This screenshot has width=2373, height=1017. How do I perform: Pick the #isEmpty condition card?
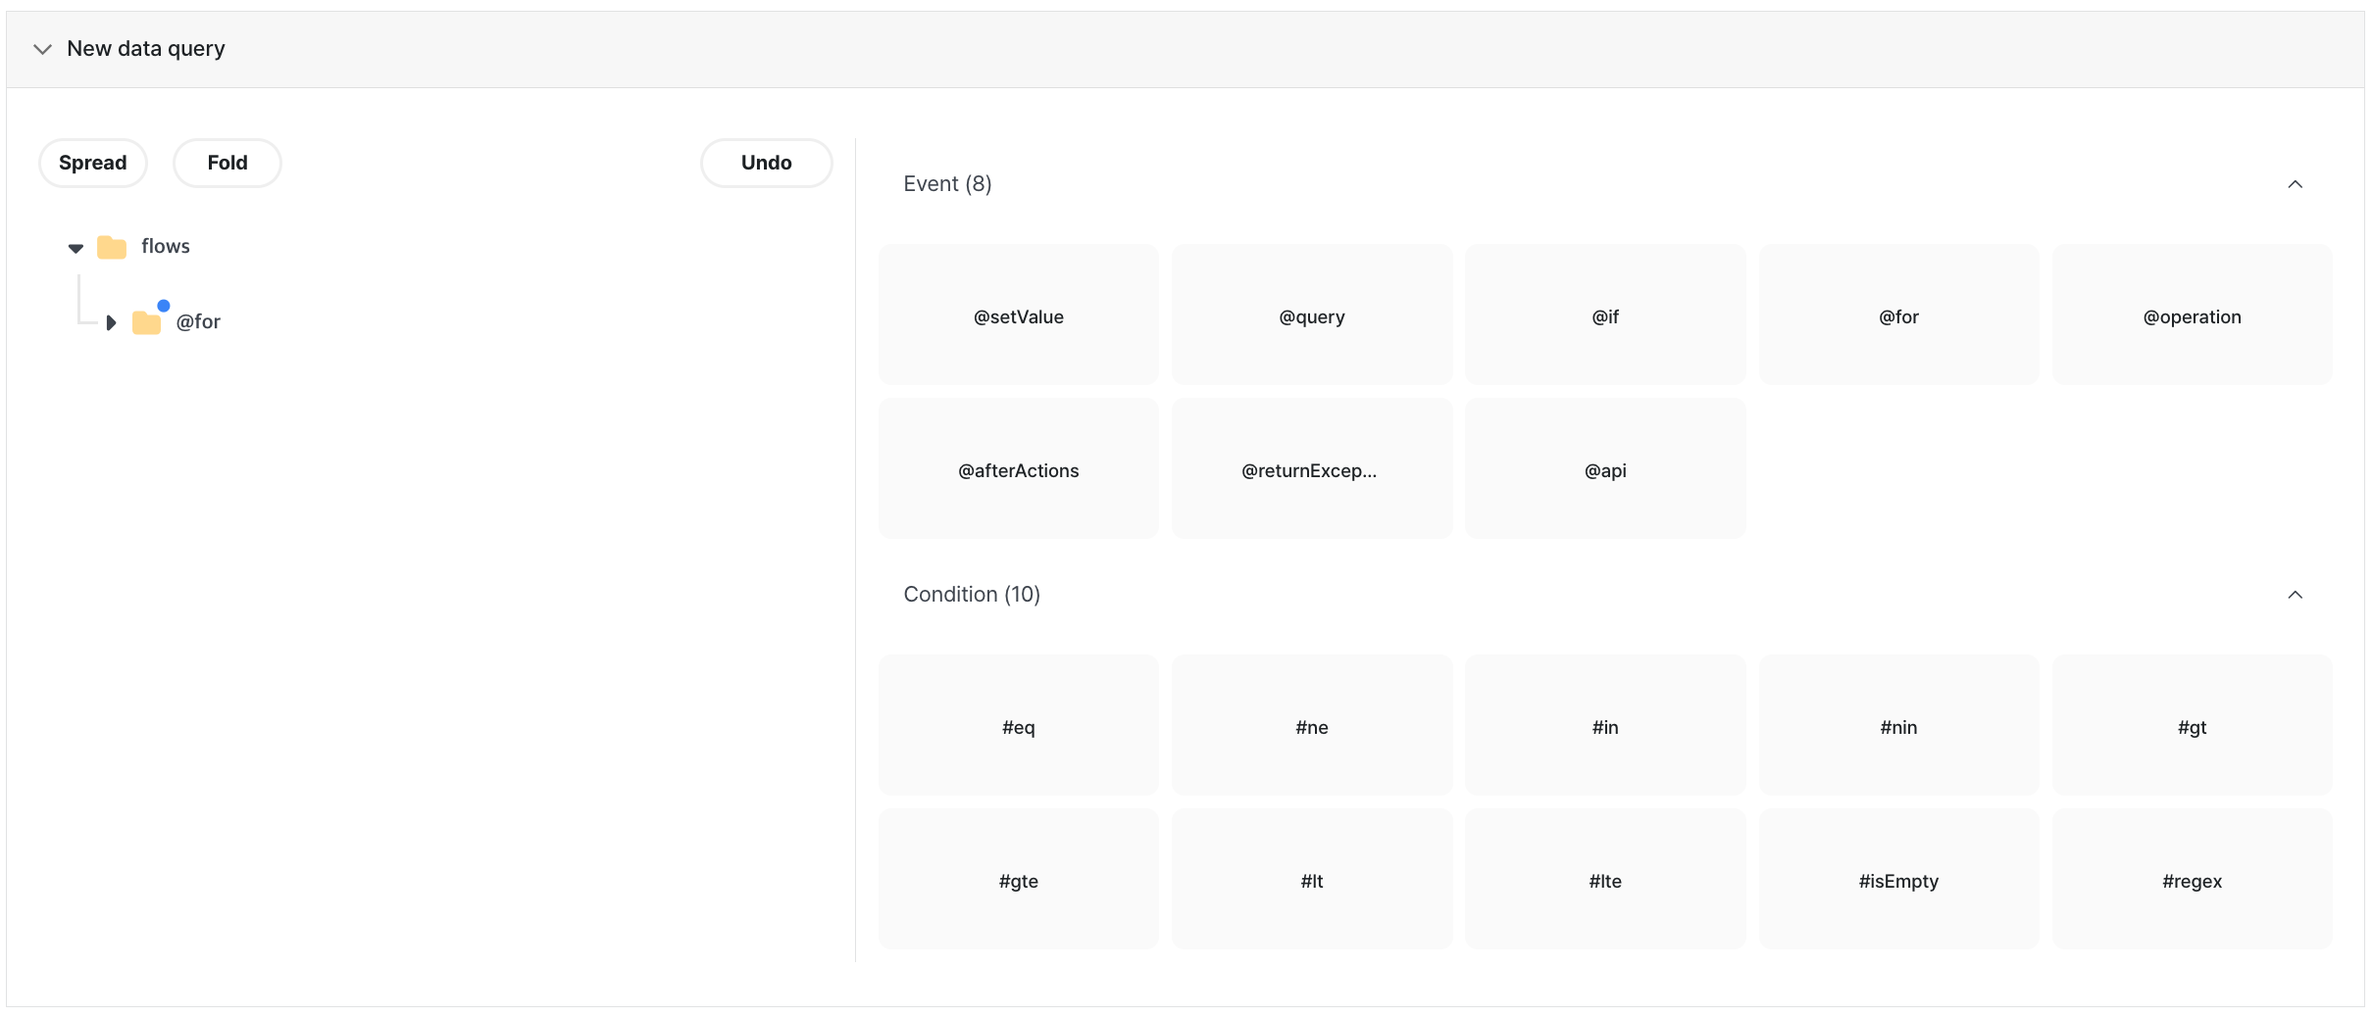point(1898,880)
